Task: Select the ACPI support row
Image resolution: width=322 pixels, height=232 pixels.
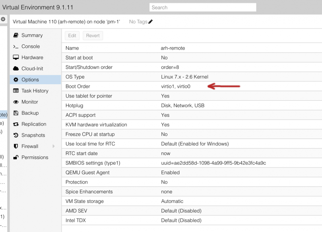Action: 192,115
